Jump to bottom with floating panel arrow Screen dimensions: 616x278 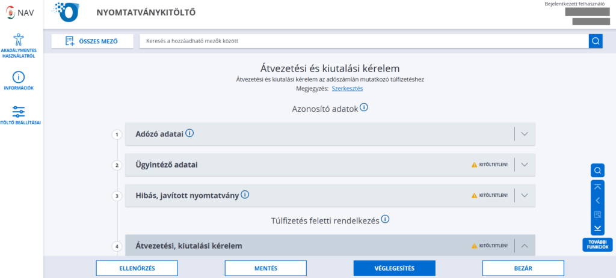pyautogui.click(x=597, y=228)
